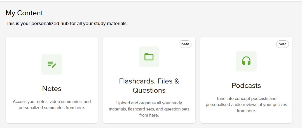
Task: Click the beta badge on Flashcards card
Action: pos(185,44)
